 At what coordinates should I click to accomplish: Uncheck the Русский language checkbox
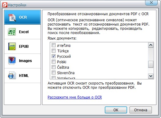tap(53, 56)
